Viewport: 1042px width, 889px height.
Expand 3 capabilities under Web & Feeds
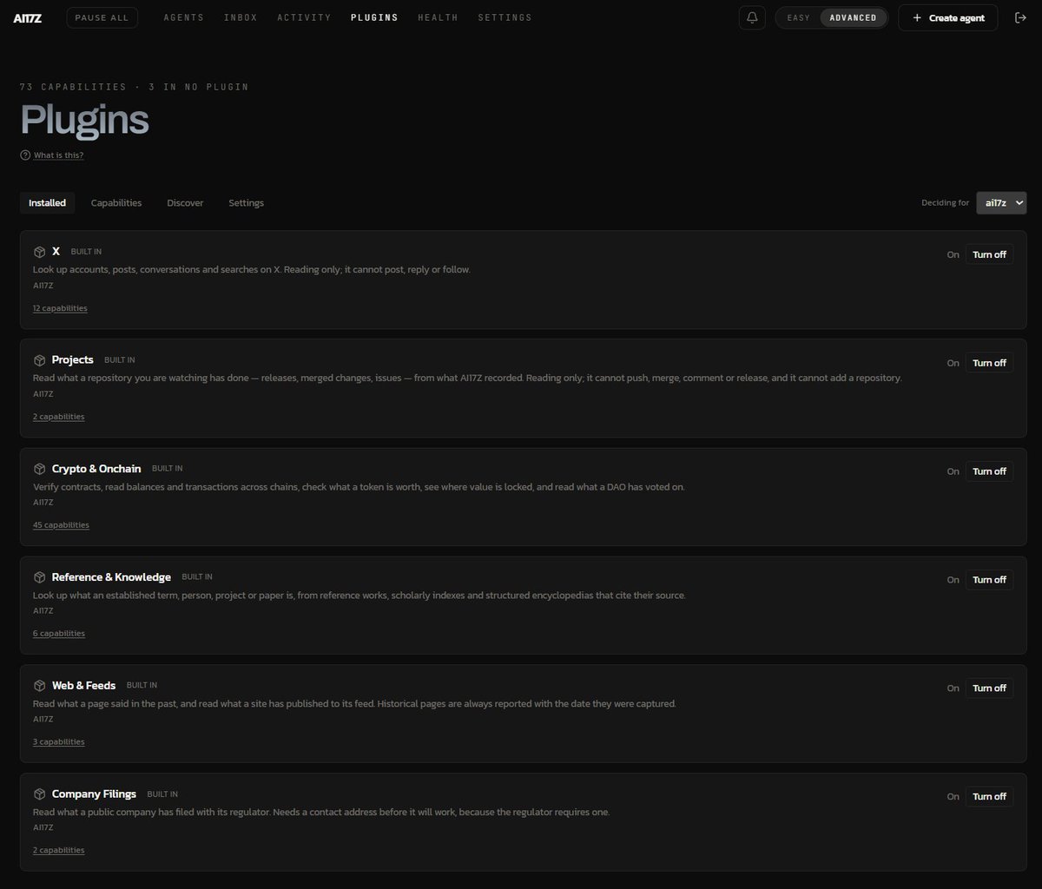59,742
